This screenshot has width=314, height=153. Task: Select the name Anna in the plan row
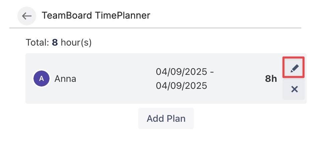tap(65, 79)
